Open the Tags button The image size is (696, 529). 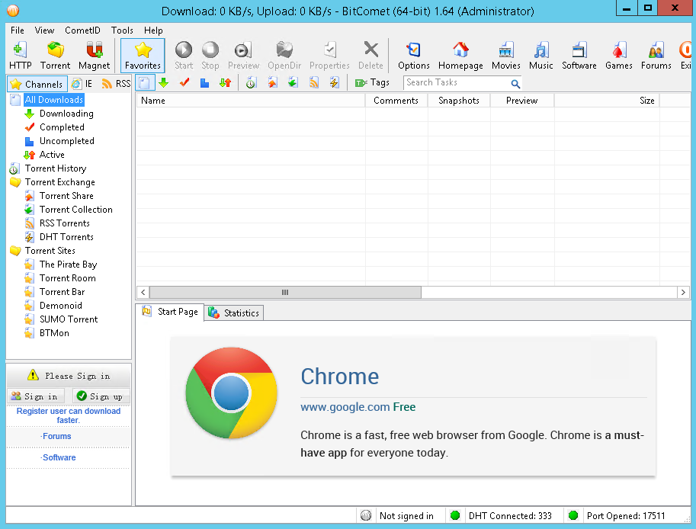click(x=372, y=82)
